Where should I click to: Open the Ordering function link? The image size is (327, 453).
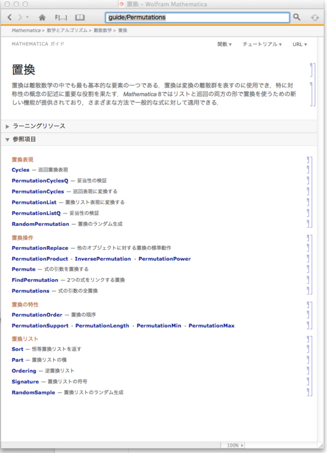(x=24, y=371)
